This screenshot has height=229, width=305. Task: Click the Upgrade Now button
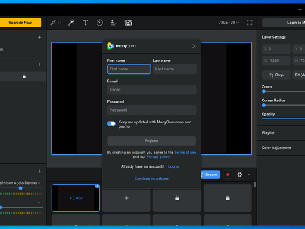(x=20, y=23)
